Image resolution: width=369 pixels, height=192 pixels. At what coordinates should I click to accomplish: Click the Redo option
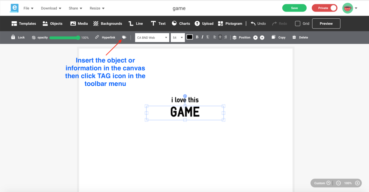[280, 23]
